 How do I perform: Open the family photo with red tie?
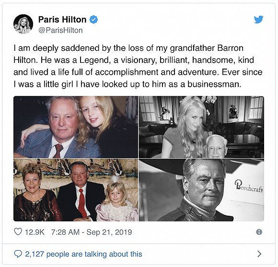tap(76, 190)
